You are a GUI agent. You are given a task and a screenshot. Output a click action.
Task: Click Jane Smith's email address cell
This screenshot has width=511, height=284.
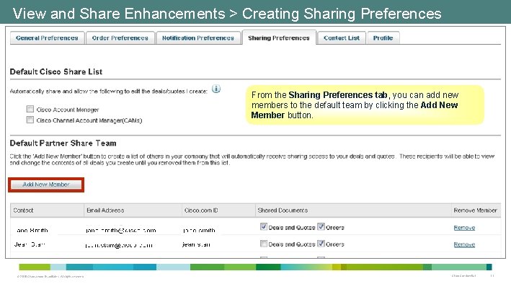tap(121, 230)
